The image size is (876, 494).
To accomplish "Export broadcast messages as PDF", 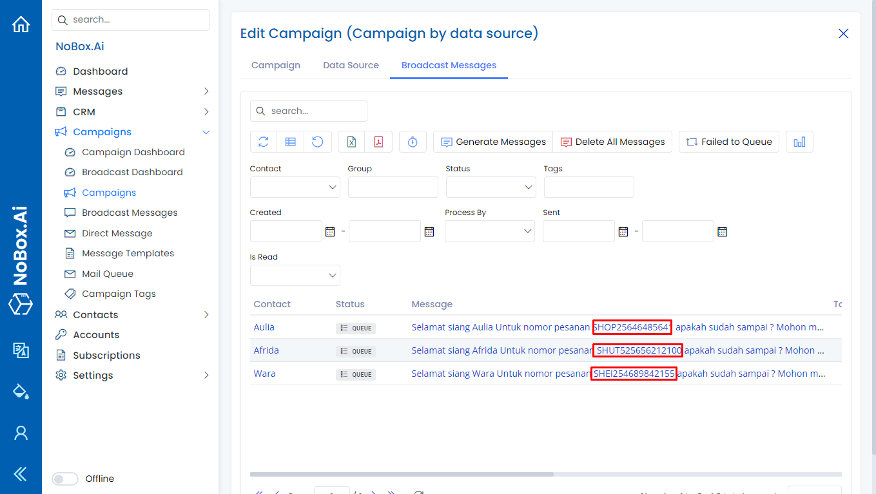I will pyautogui.click(x=378, y=141).
